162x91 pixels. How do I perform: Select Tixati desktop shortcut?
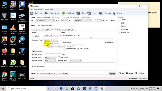(x=22, y=52)
